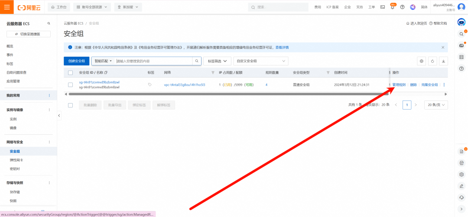Screen dimensions: 468x217
Task: Tick the checkbox for sg-t4n91zcvmvd9bzbm8zwl row
Action: 71,85
